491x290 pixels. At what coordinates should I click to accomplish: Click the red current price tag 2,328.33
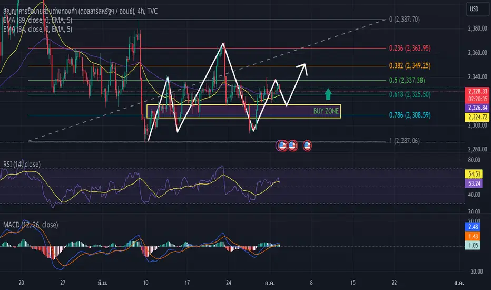477,91
